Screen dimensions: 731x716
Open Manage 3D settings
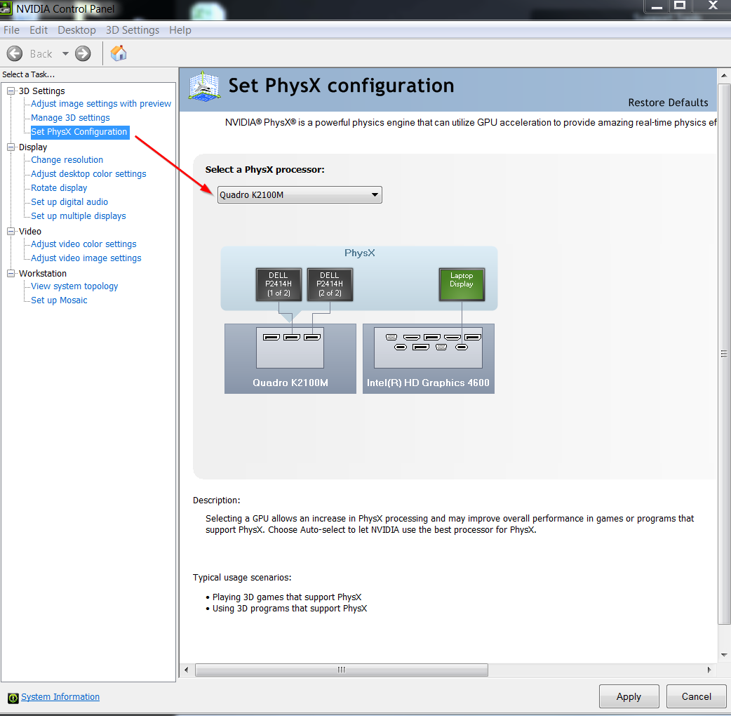(x=70, y=117)
